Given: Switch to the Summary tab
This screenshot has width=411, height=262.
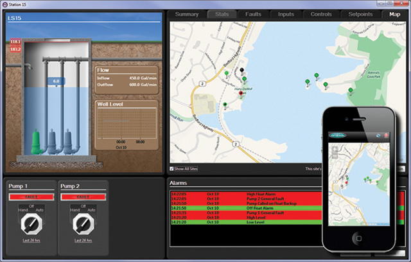Looking at the screenshot, I should click(x=187, y=14).
